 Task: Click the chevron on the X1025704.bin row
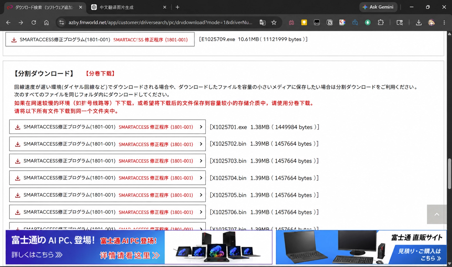(201, 178)
